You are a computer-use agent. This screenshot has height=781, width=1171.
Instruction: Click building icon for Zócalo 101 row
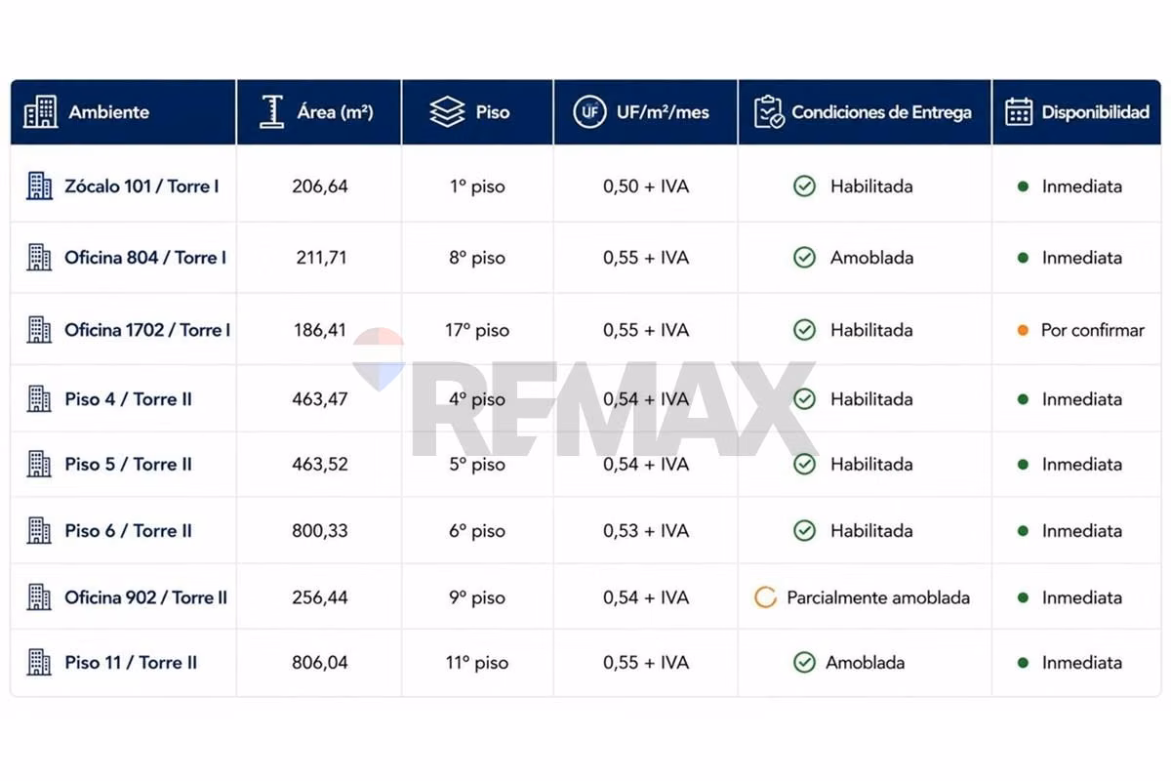39,185
